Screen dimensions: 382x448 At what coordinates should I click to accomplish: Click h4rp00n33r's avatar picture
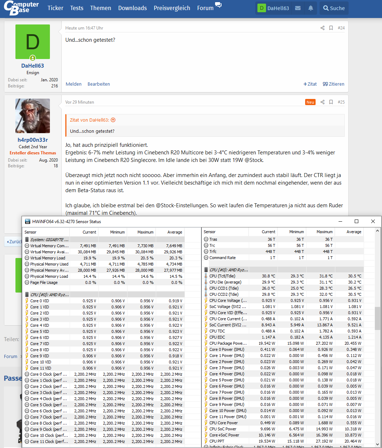point(33,116)
